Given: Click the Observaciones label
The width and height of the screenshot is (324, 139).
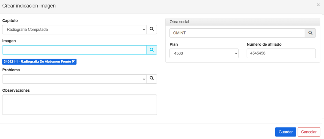Looking at the screenshot, I should coord(16,90).
